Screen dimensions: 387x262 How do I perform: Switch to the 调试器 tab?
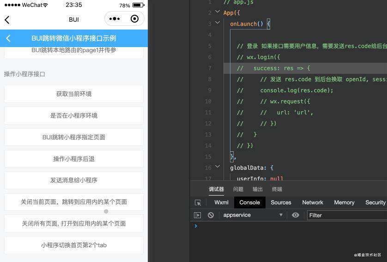pyautogui.click(x=216, y=189)
